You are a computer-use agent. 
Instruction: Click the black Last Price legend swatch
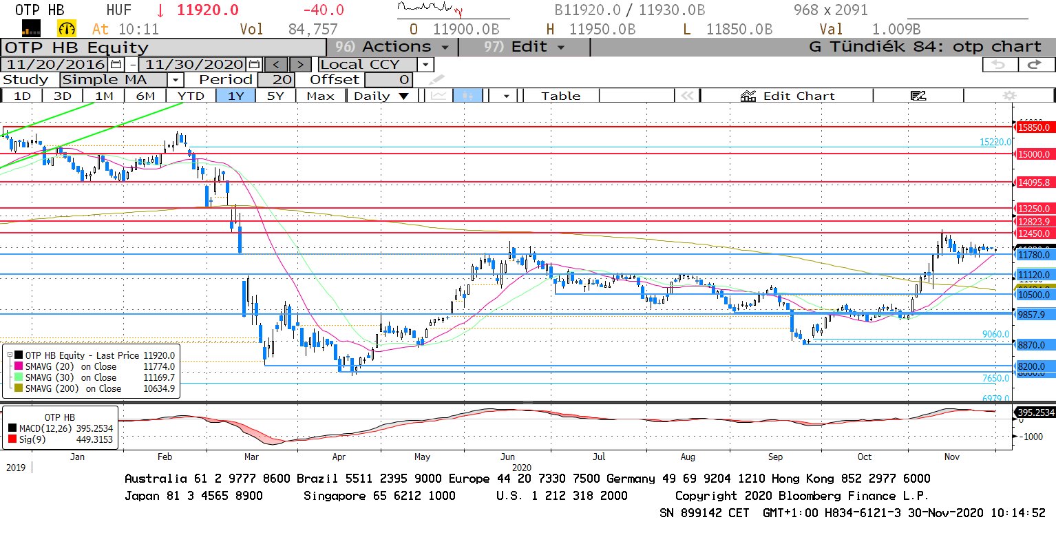(x=20, y=355)
